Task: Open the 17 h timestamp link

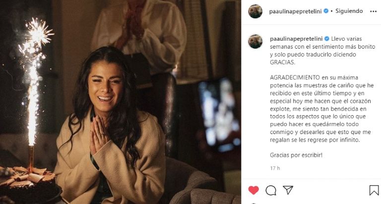Action: 275,168
